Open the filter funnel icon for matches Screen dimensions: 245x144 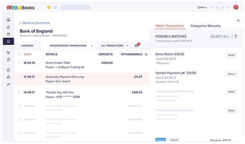coord(236,36)
